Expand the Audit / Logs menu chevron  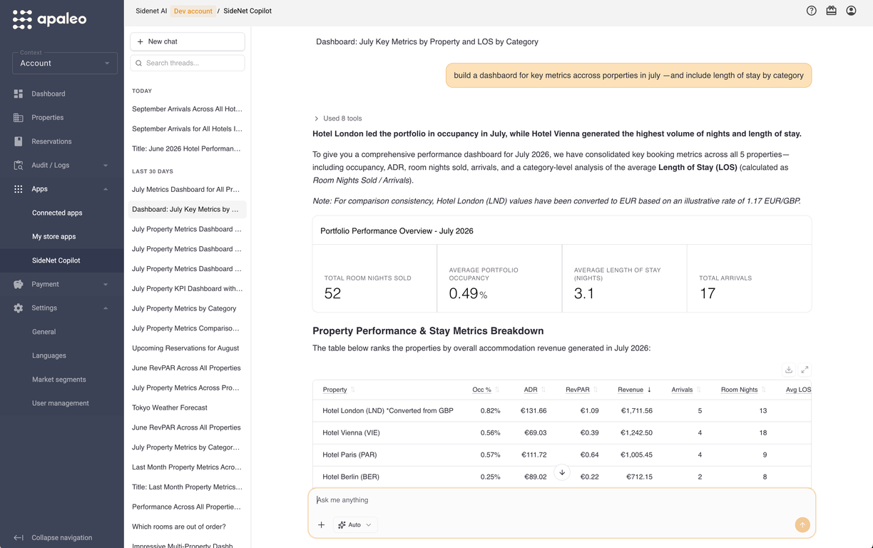coord(106,166)
